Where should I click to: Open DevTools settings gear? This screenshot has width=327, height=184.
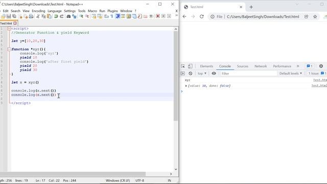(x=321, y=66)
